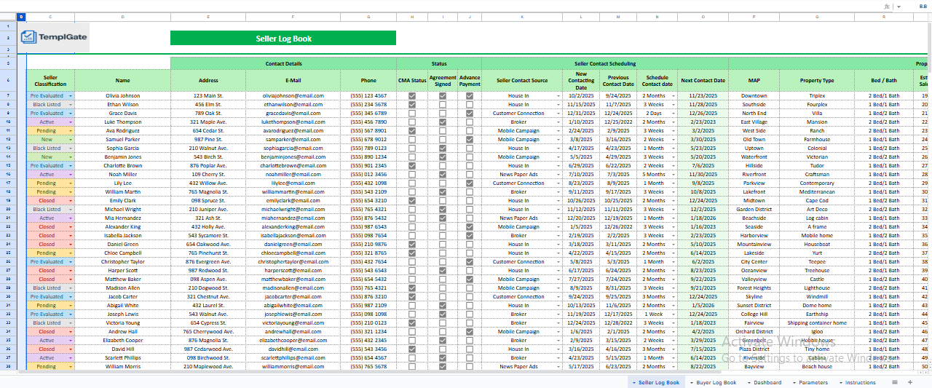The height and width of the screenshot is (388, 932).
Task: Open Seller Classification dropdown for Ethan Wilson
Action: (71, 104)
